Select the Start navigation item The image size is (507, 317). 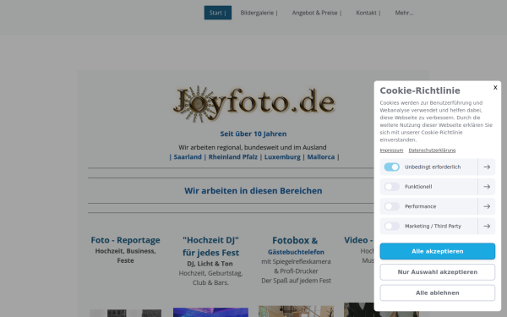[x=218, y=13]
